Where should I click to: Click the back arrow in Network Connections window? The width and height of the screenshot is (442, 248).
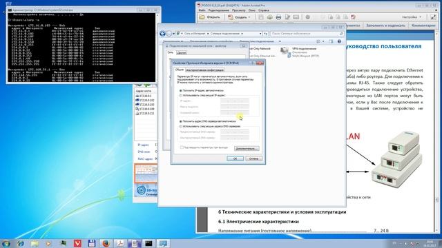click(162, 34)
